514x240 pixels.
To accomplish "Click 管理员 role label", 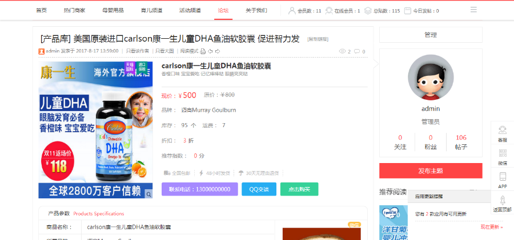I will tap(431, 122).
